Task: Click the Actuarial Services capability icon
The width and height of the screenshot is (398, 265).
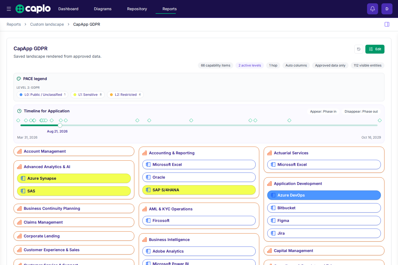Action: point(269,153)
